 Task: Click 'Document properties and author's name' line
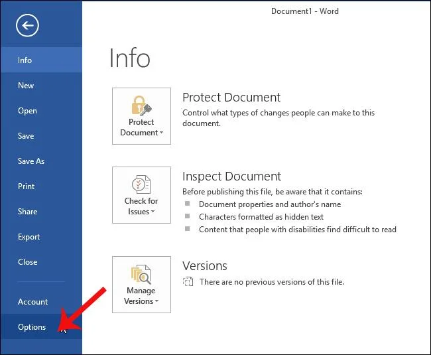point(270,204)
